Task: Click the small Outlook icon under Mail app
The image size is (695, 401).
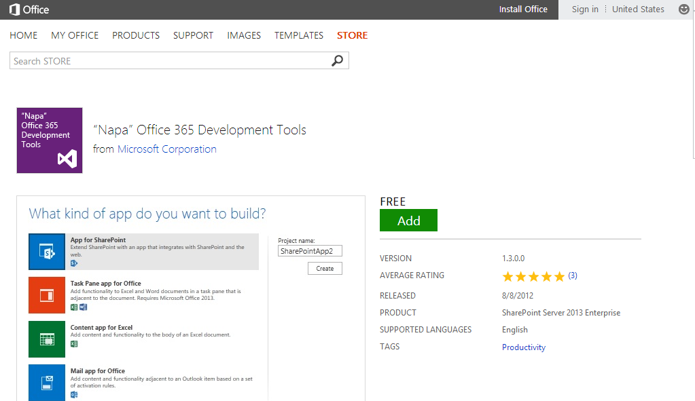Action: (74, 394)
